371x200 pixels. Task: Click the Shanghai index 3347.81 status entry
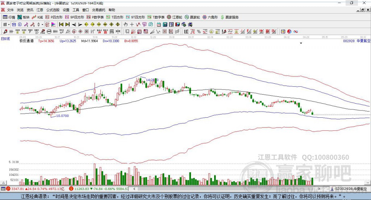pos(35,189)
